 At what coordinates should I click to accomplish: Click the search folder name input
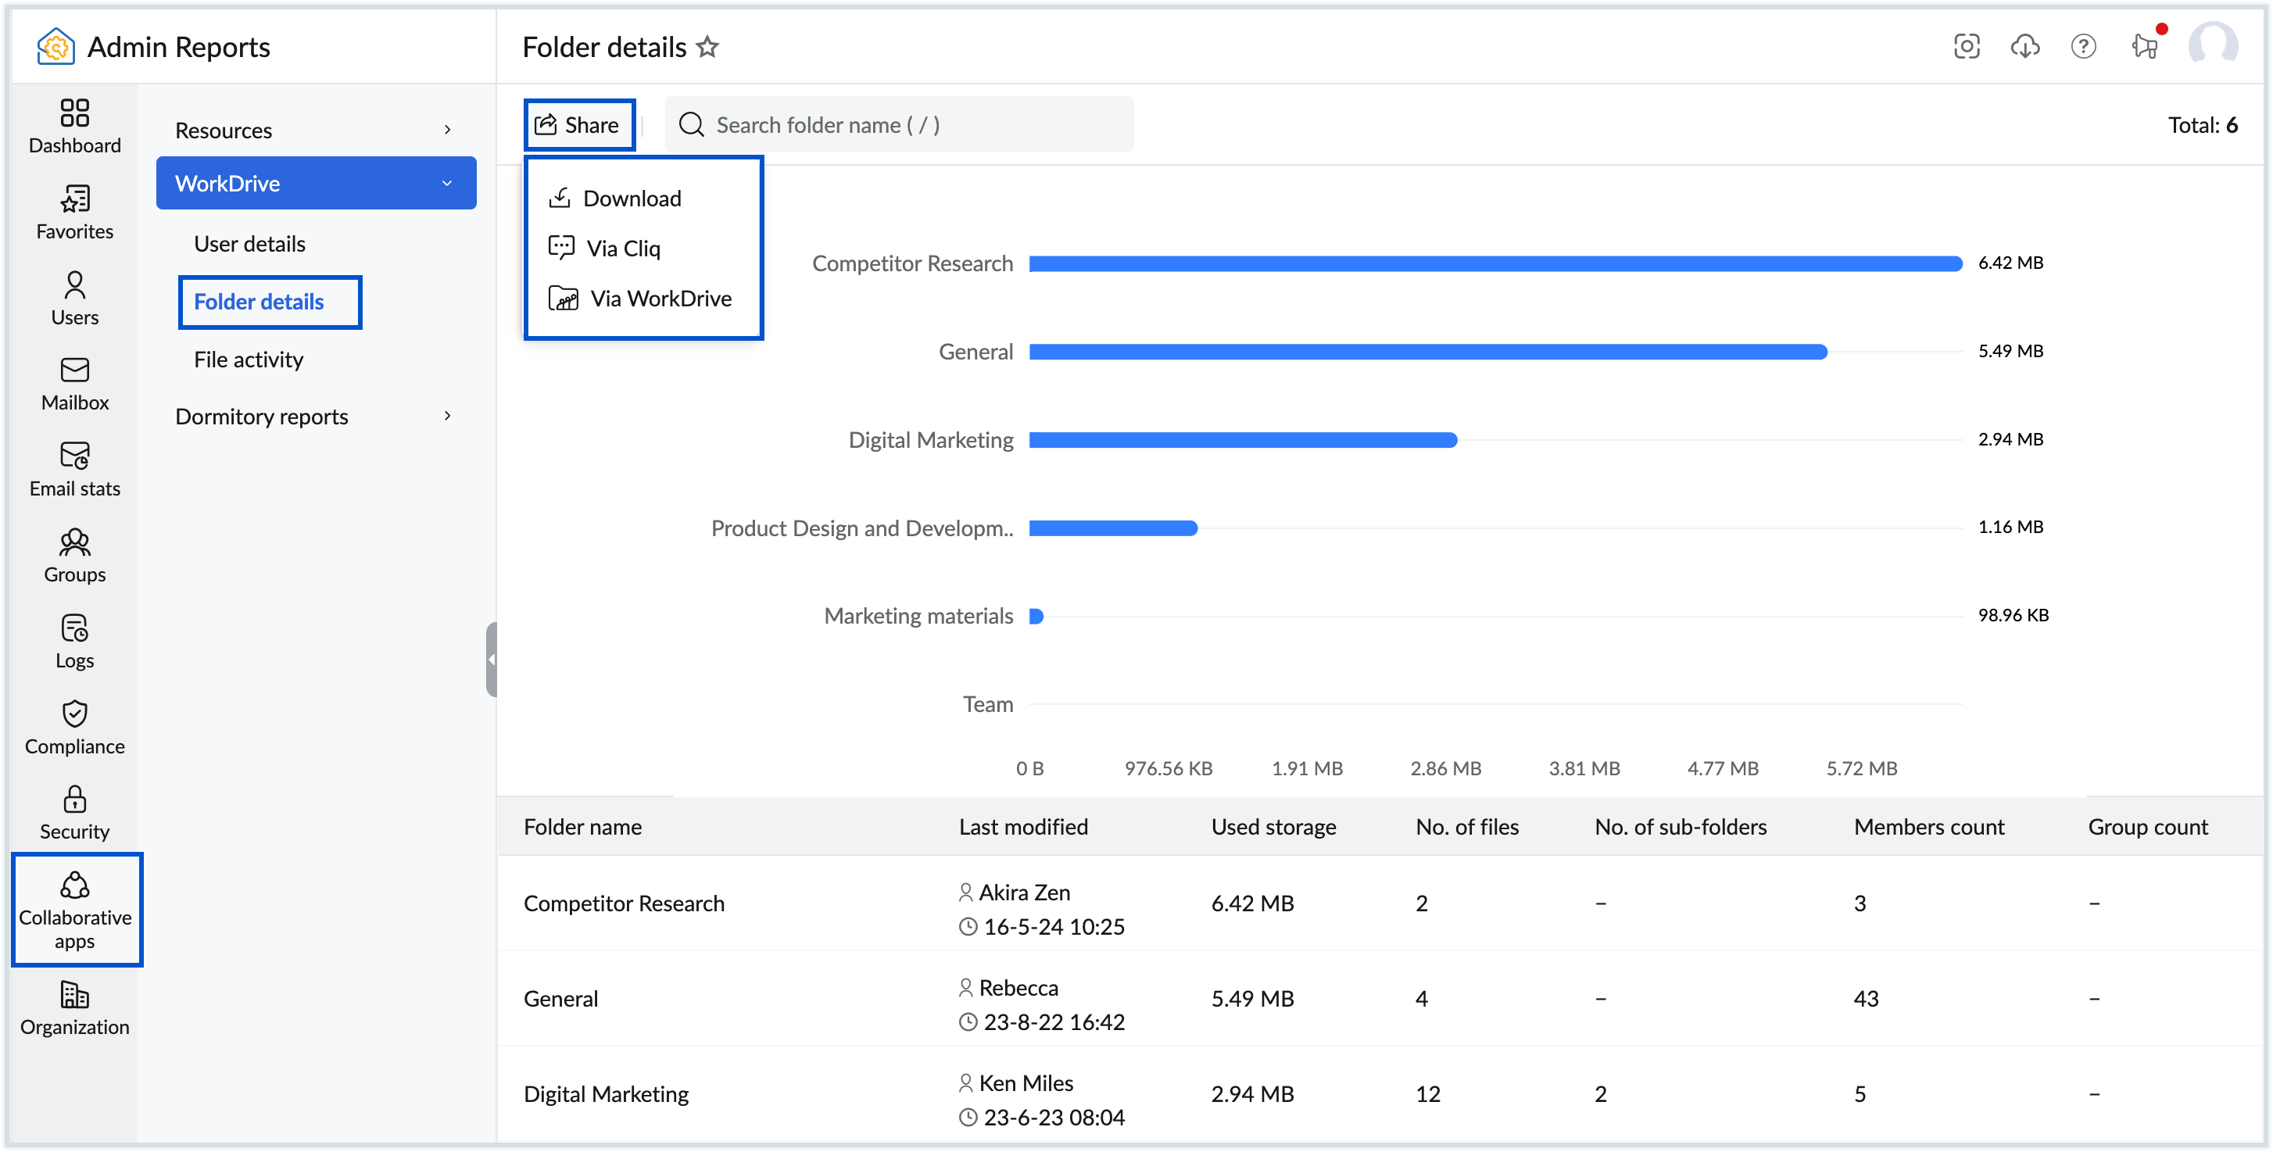(x=900, y=125)
